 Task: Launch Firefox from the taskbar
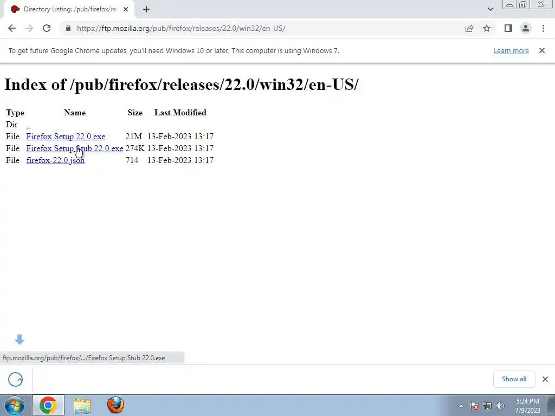tap(116, 405)
